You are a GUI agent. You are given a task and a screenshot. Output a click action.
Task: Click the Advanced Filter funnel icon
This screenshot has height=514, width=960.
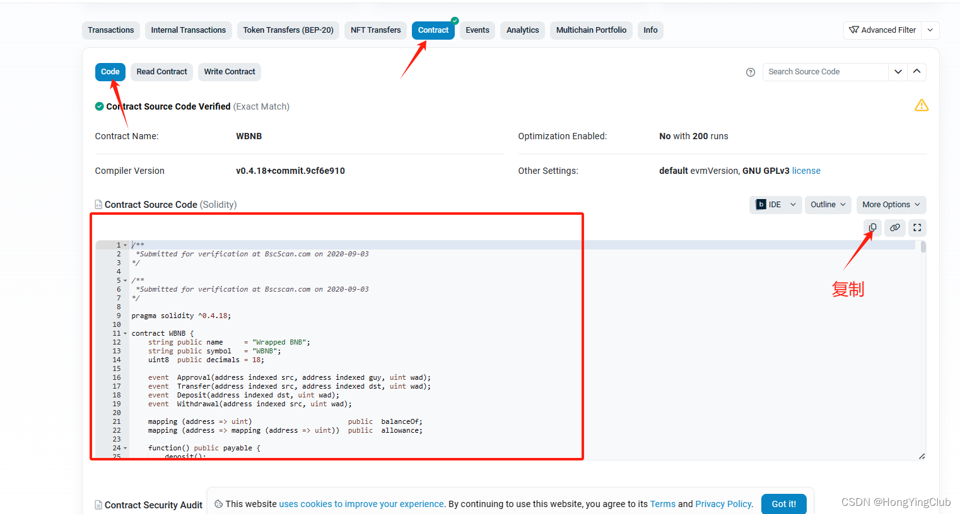point(854,30)
